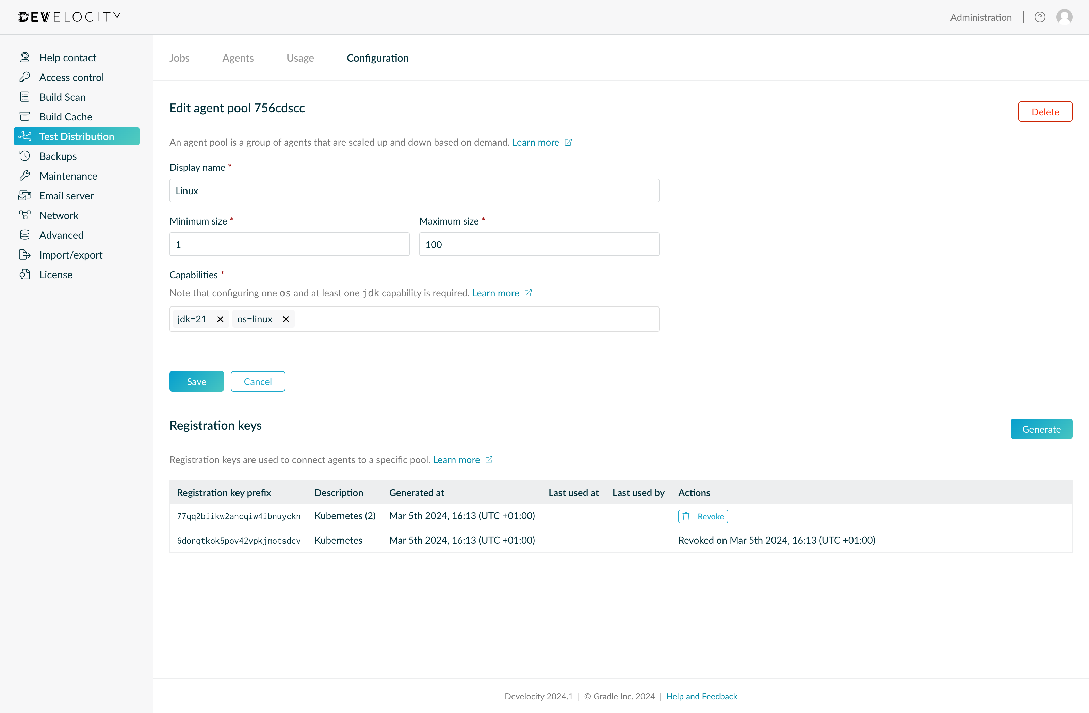Select the Network section

59,215
